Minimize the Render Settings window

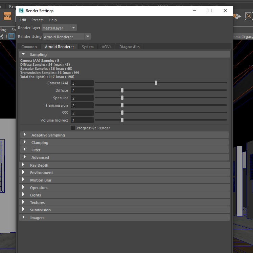click(194, 10)
